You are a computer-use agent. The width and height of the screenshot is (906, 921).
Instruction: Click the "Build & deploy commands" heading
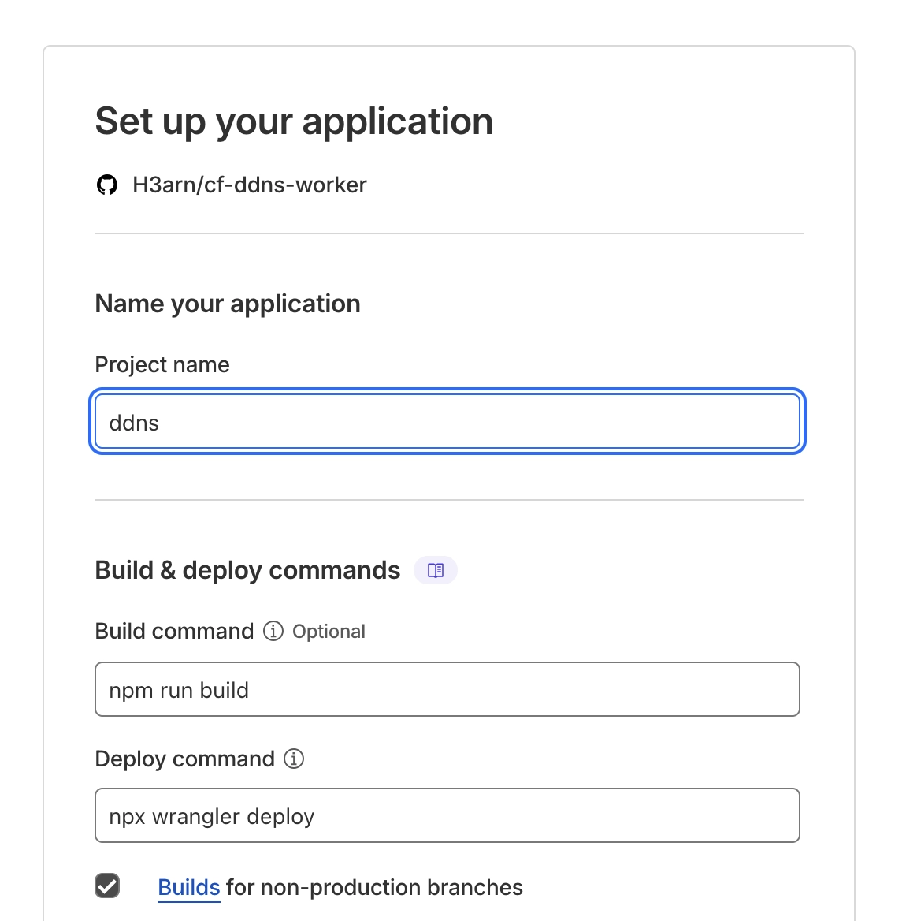pyautogui.click(x=247, y=570)
